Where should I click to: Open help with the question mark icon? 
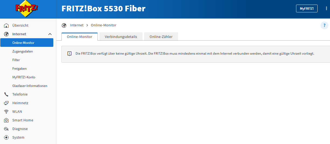click(x=324, y=26)
